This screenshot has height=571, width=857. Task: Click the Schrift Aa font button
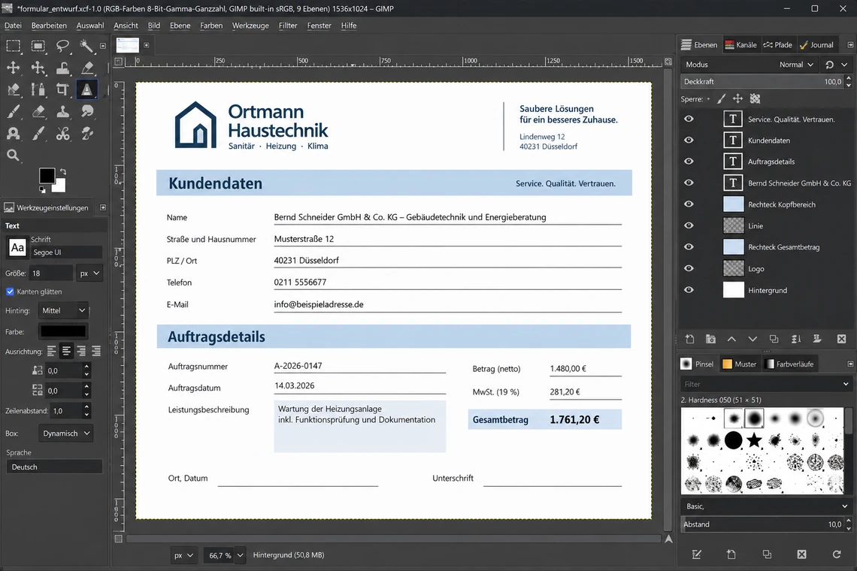click(x=17, y=247)
